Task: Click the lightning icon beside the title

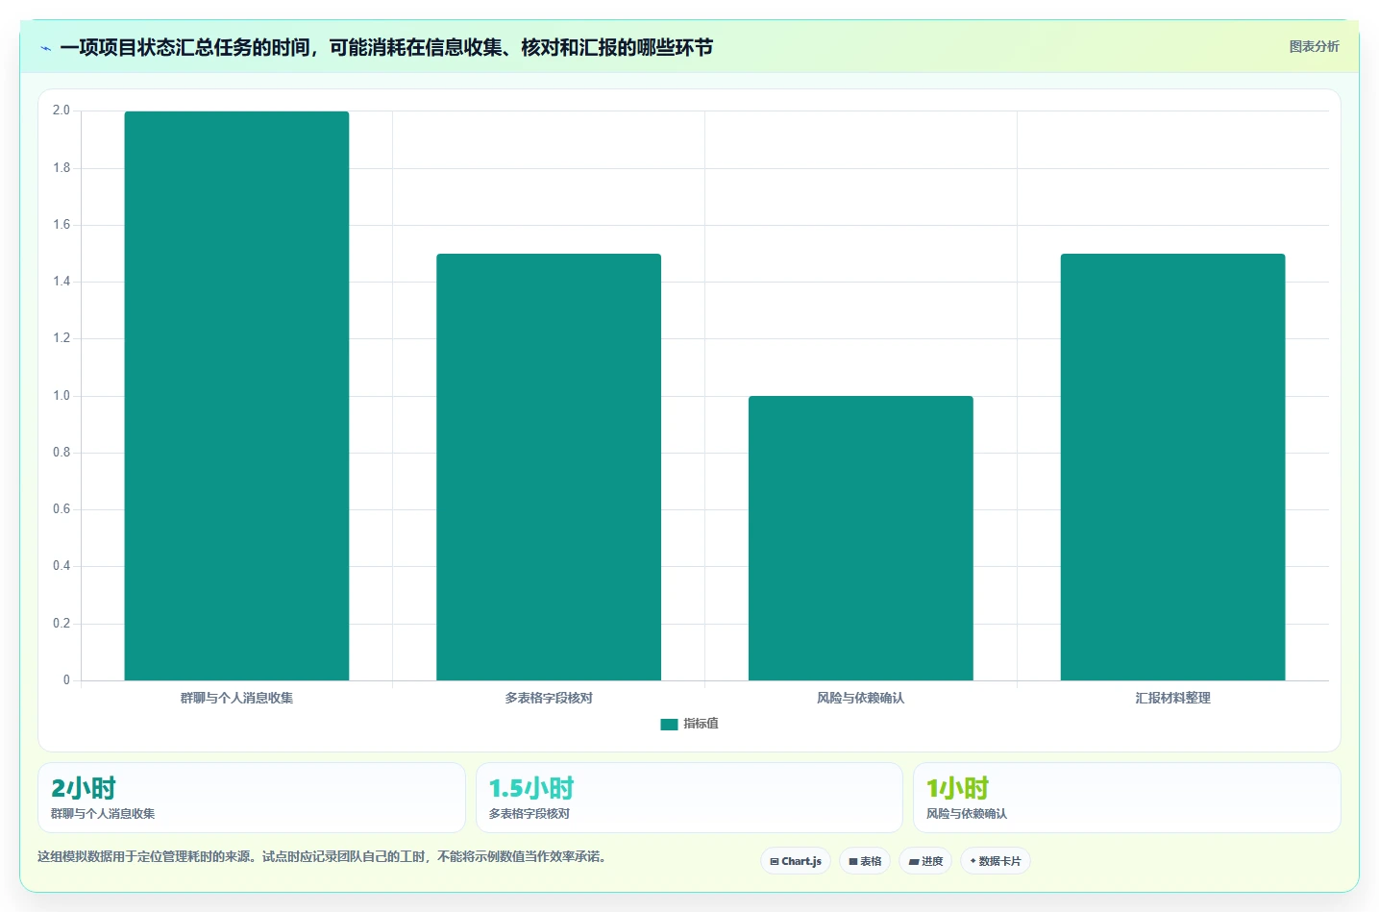Action: (x=45, y=48)
